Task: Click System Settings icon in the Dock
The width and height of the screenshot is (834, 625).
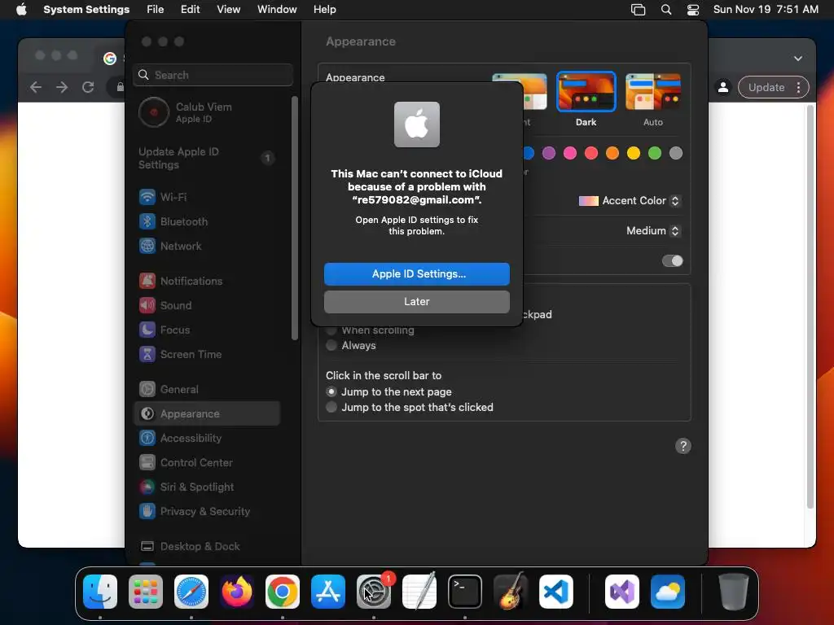Action: coord(374,592)
